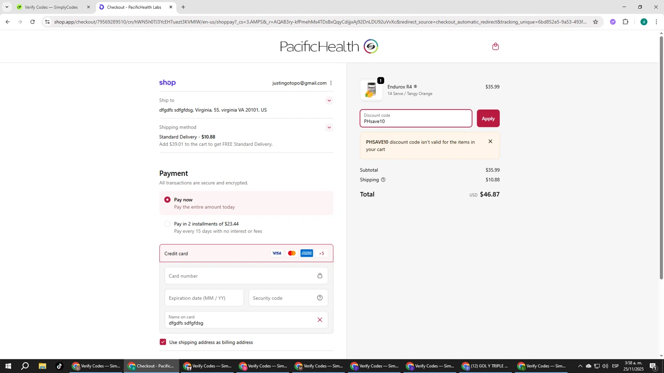Show the +5 more card types
Screen dimensions: 664x373
tap(322, 253)
